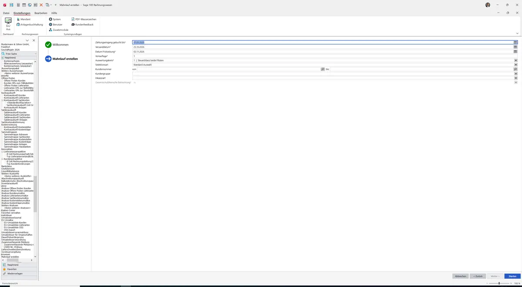The image size is (522, 287).
Task: Open EU-Umsatzliste Kunden in the tree
Action: pyautogui.click(x=15, y=222)
